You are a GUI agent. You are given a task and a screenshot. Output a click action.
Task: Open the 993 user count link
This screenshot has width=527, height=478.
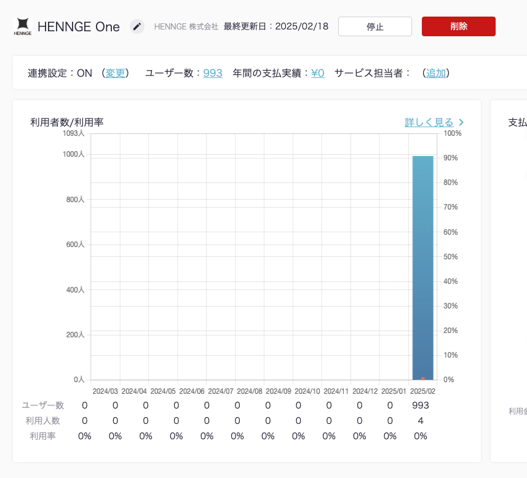tap(213, 73)
